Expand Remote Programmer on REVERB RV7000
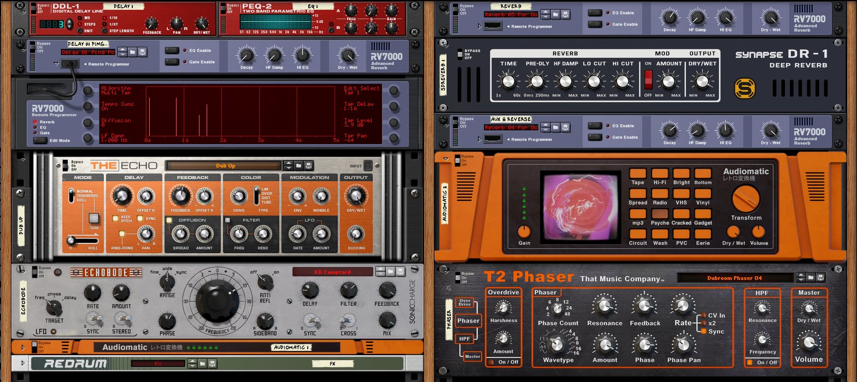Viewport: 857px width, 382px height. coord(480,26)
